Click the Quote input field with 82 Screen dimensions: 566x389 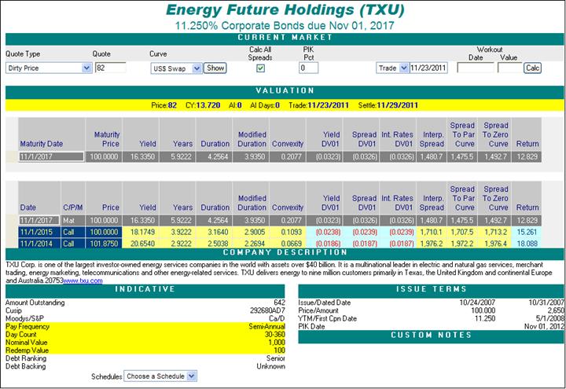coord(111,68)
